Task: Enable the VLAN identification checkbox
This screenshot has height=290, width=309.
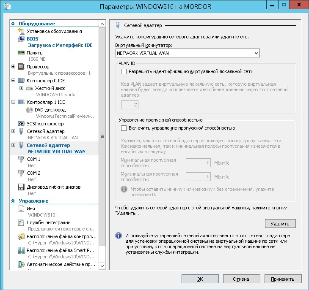Action: (x=124, y=72)
